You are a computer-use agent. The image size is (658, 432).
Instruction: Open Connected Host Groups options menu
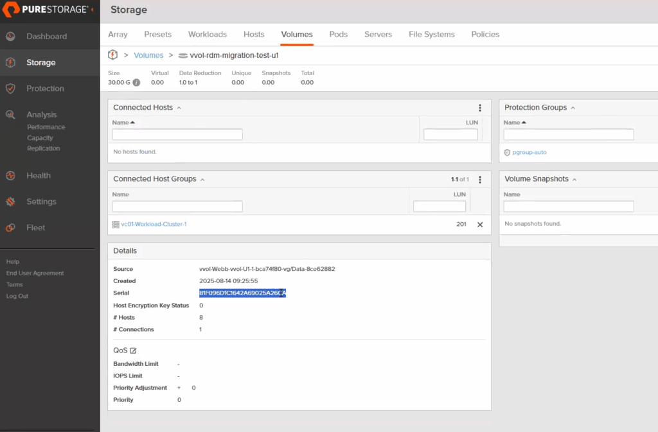point(480,179)
